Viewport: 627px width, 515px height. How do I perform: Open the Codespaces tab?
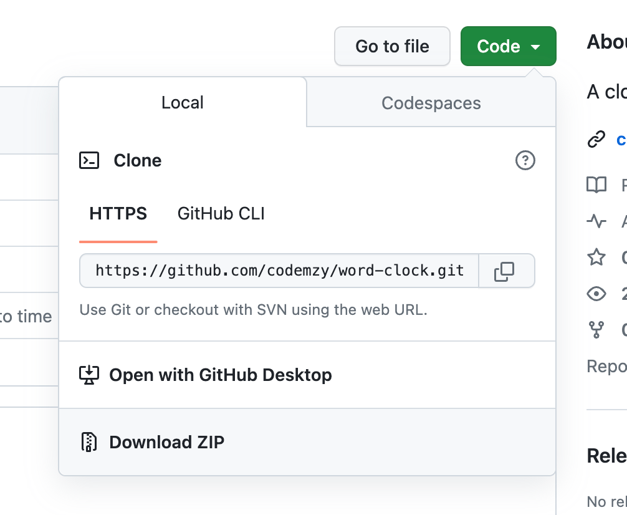pos(431,103)
